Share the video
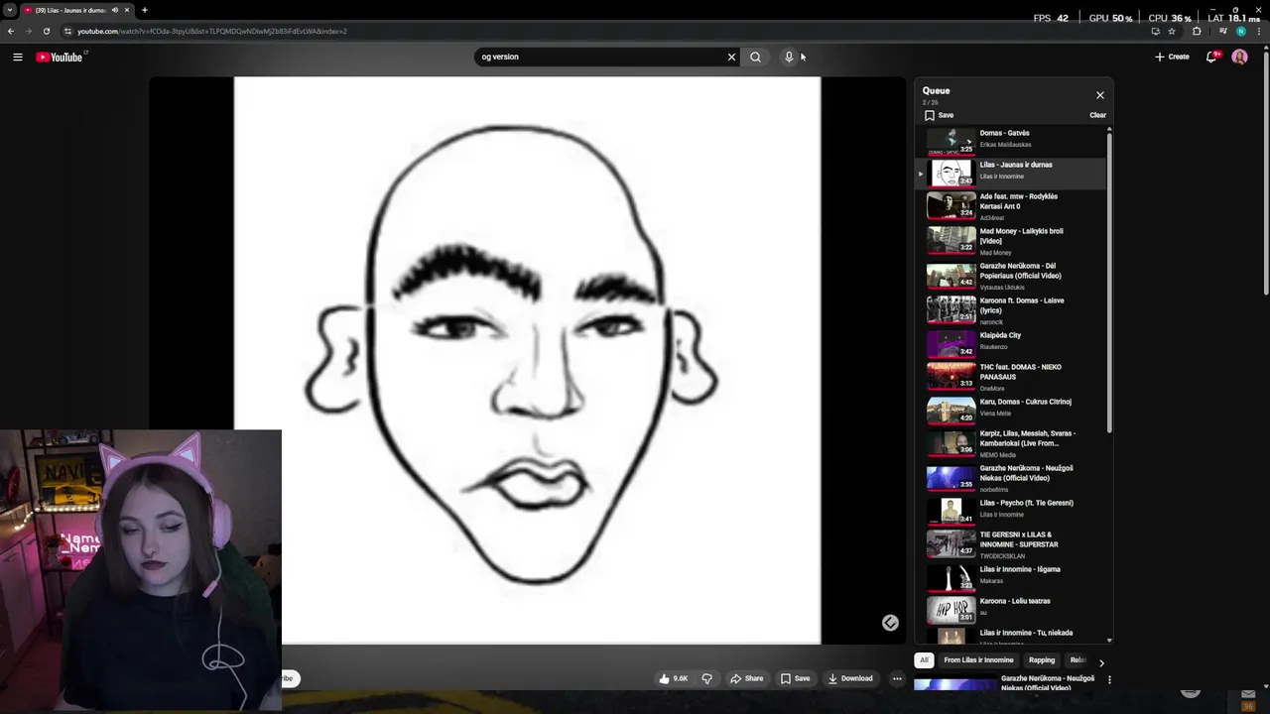The image size is (1270, 714). point(747,678)
